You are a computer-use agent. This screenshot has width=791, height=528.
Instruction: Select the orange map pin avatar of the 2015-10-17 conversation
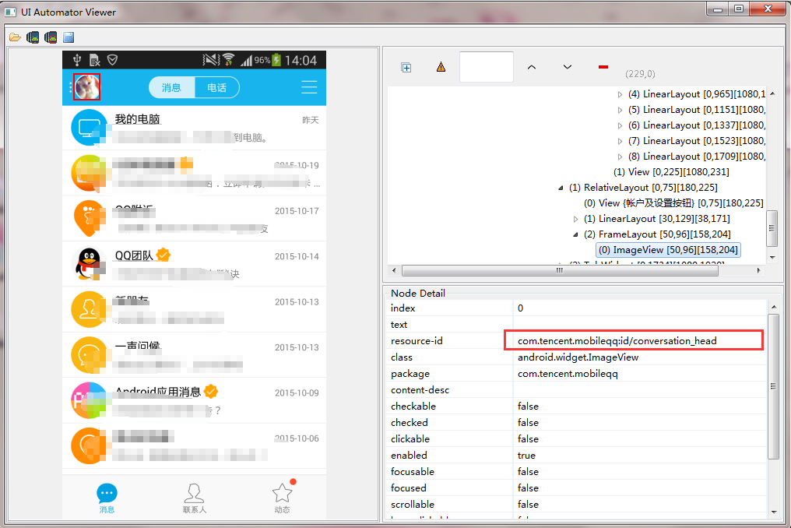tap(90, 219)
